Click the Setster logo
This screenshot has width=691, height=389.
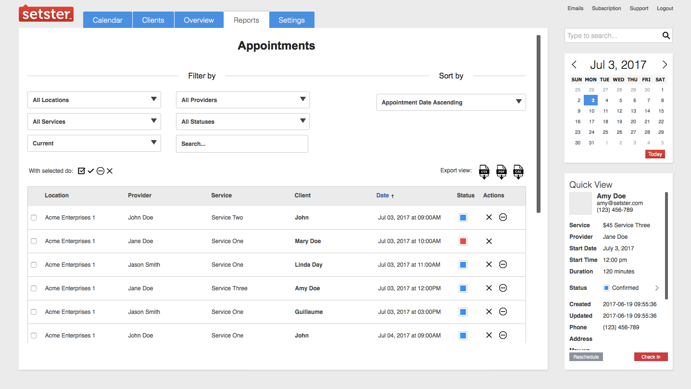46,13
